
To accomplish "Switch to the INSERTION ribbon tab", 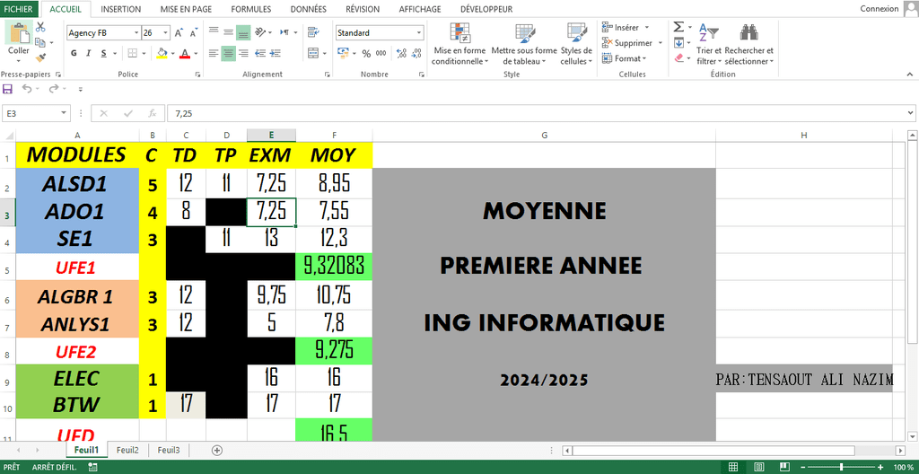I will tap(121, 9).
